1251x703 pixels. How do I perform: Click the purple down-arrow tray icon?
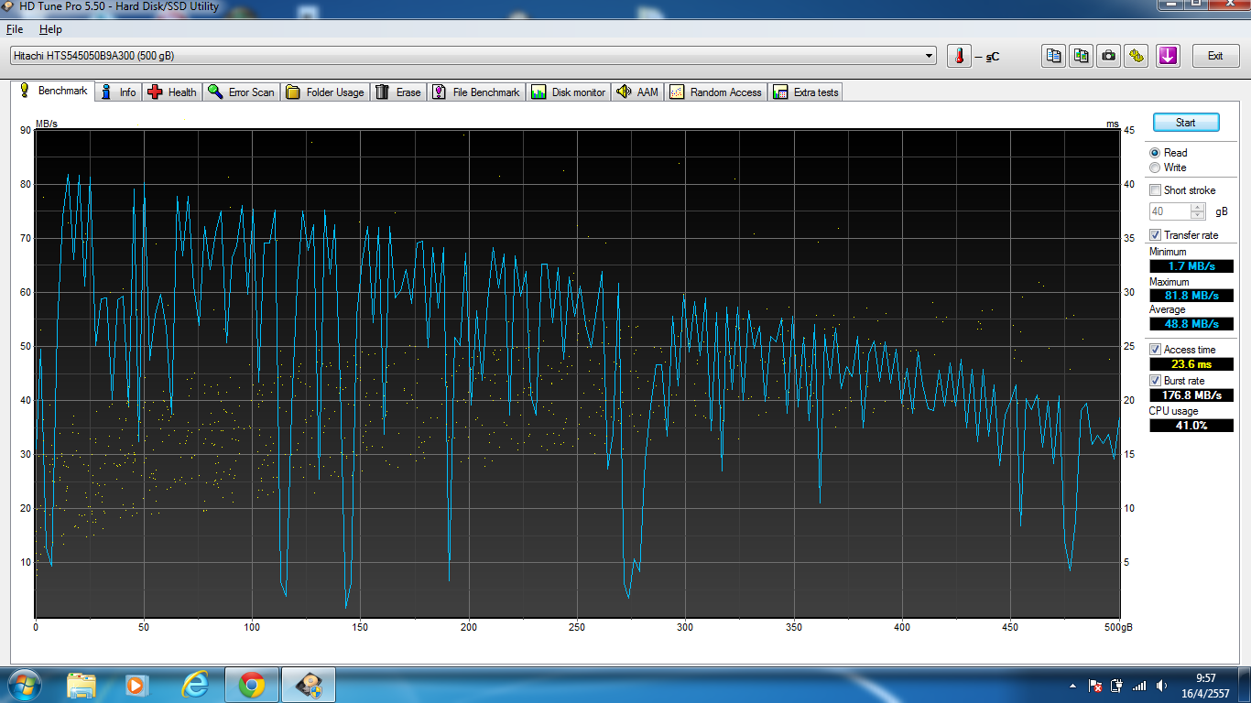[x=1168, y=56]
